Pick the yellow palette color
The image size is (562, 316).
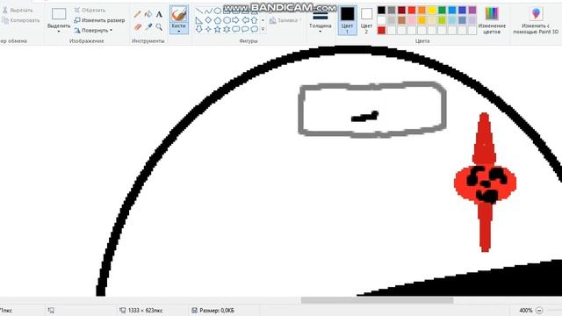[432, 10]
